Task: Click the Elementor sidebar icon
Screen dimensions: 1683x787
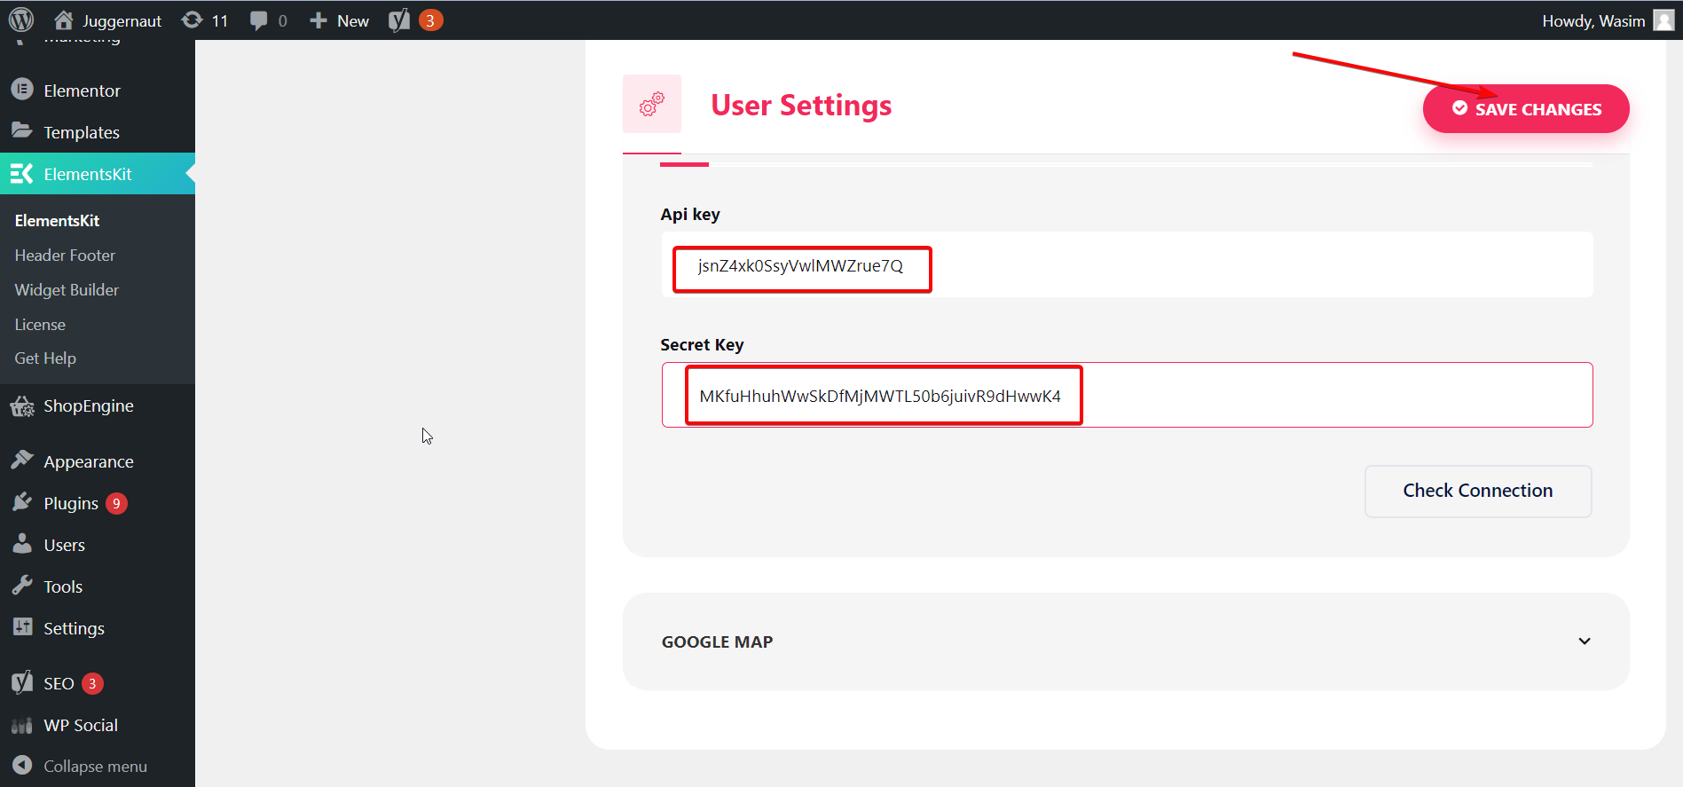Action: point(22,90)
